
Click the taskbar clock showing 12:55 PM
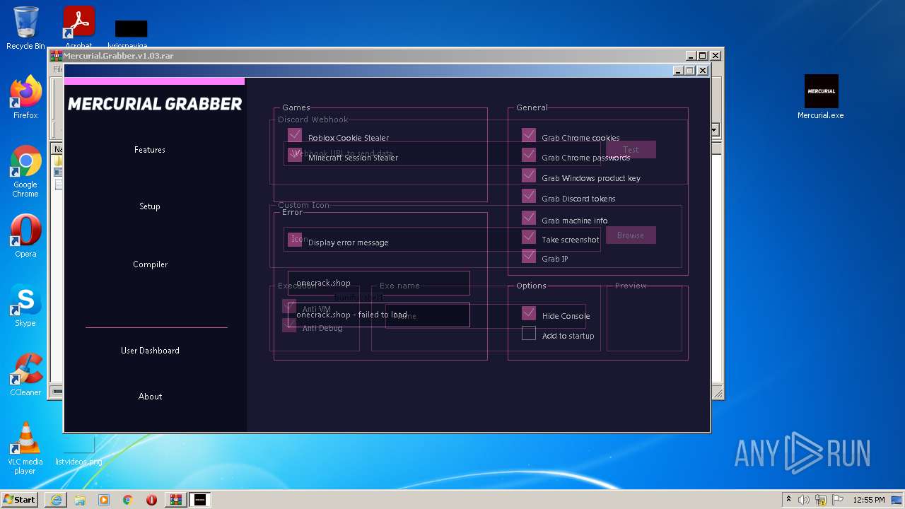[x=869, y=500]
